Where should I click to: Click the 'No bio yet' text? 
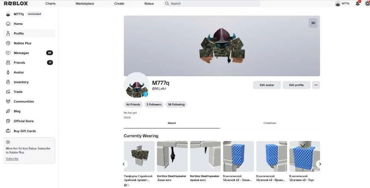130,113
